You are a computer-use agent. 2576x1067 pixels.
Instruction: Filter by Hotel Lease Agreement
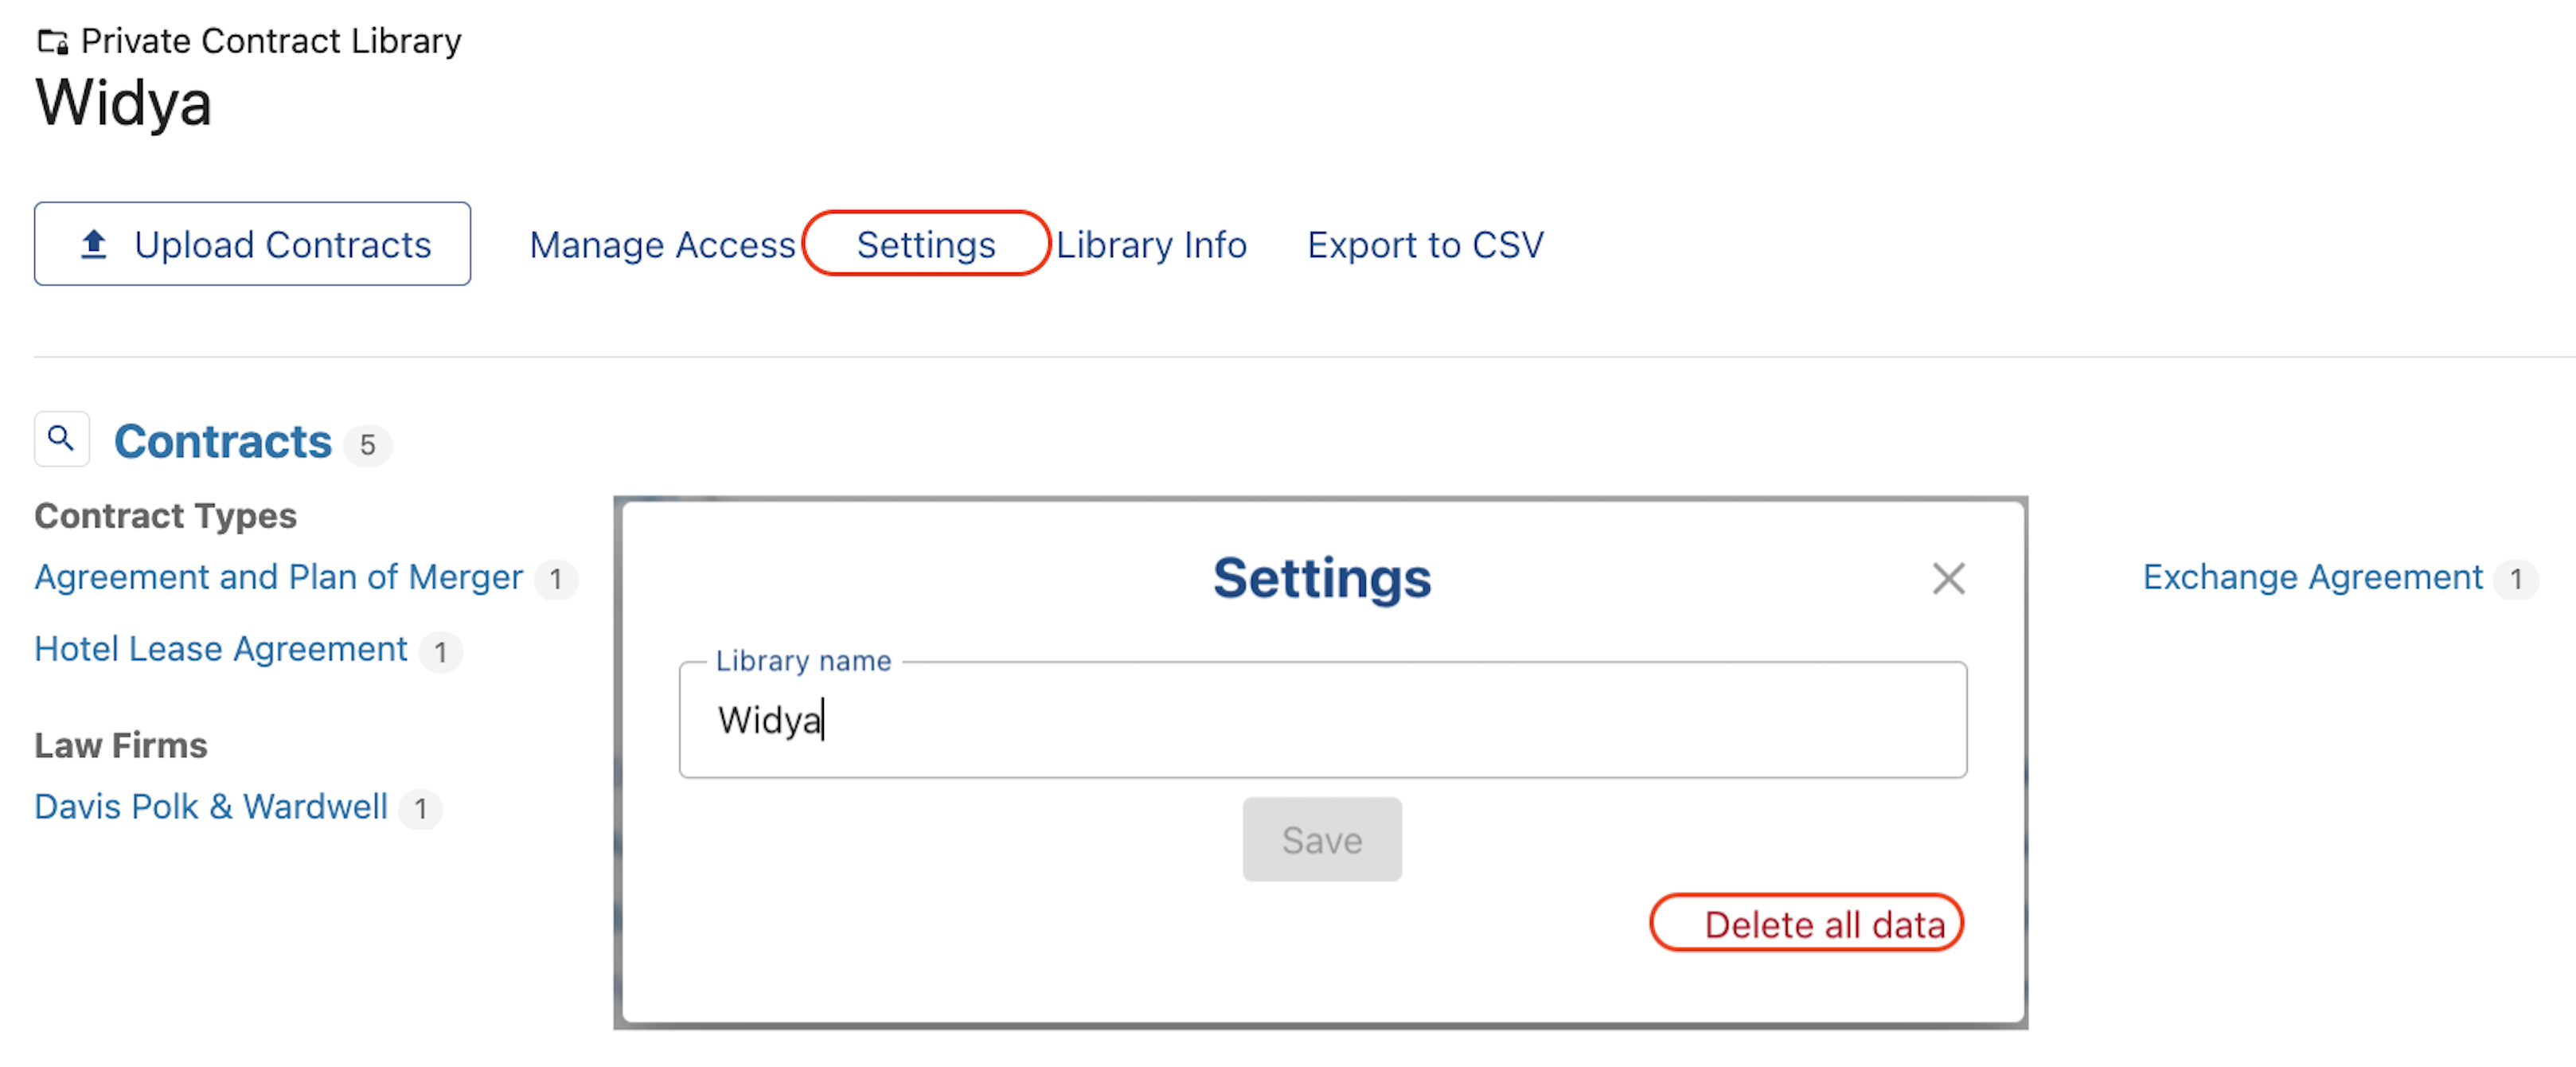[x=221, y=649]
